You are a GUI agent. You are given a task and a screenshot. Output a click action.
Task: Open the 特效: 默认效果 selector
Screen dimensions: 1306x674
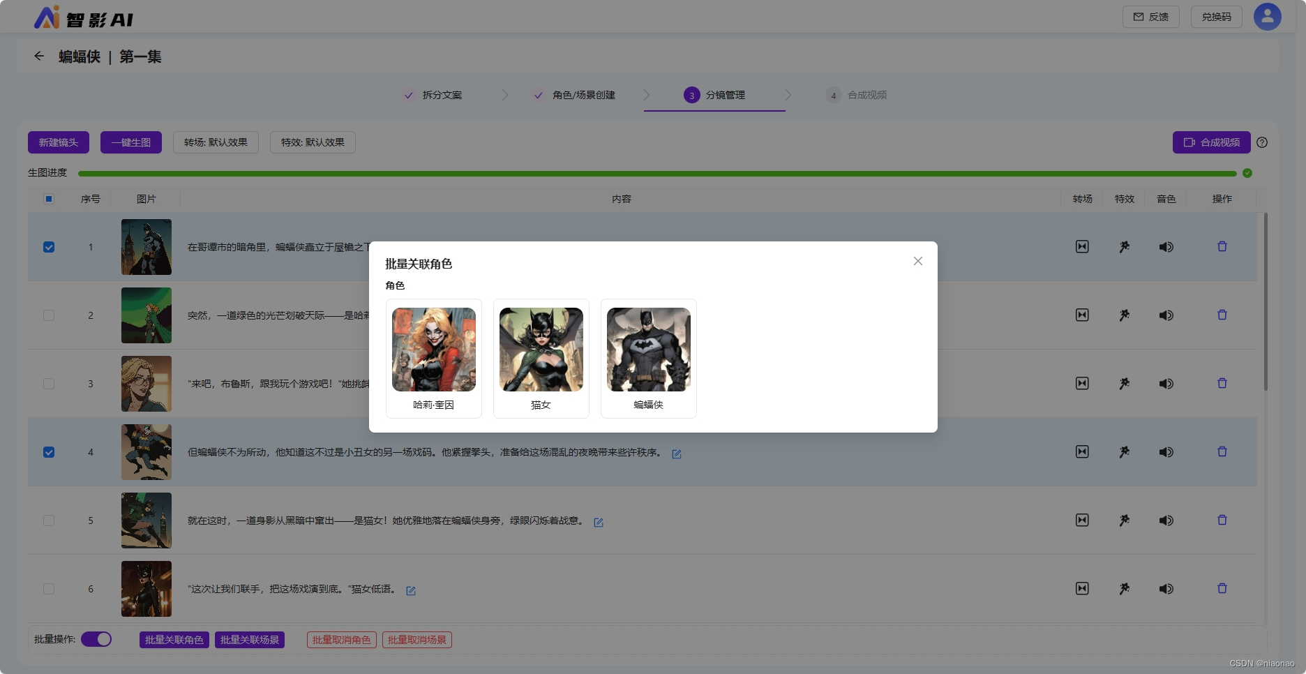coord(313,142)
